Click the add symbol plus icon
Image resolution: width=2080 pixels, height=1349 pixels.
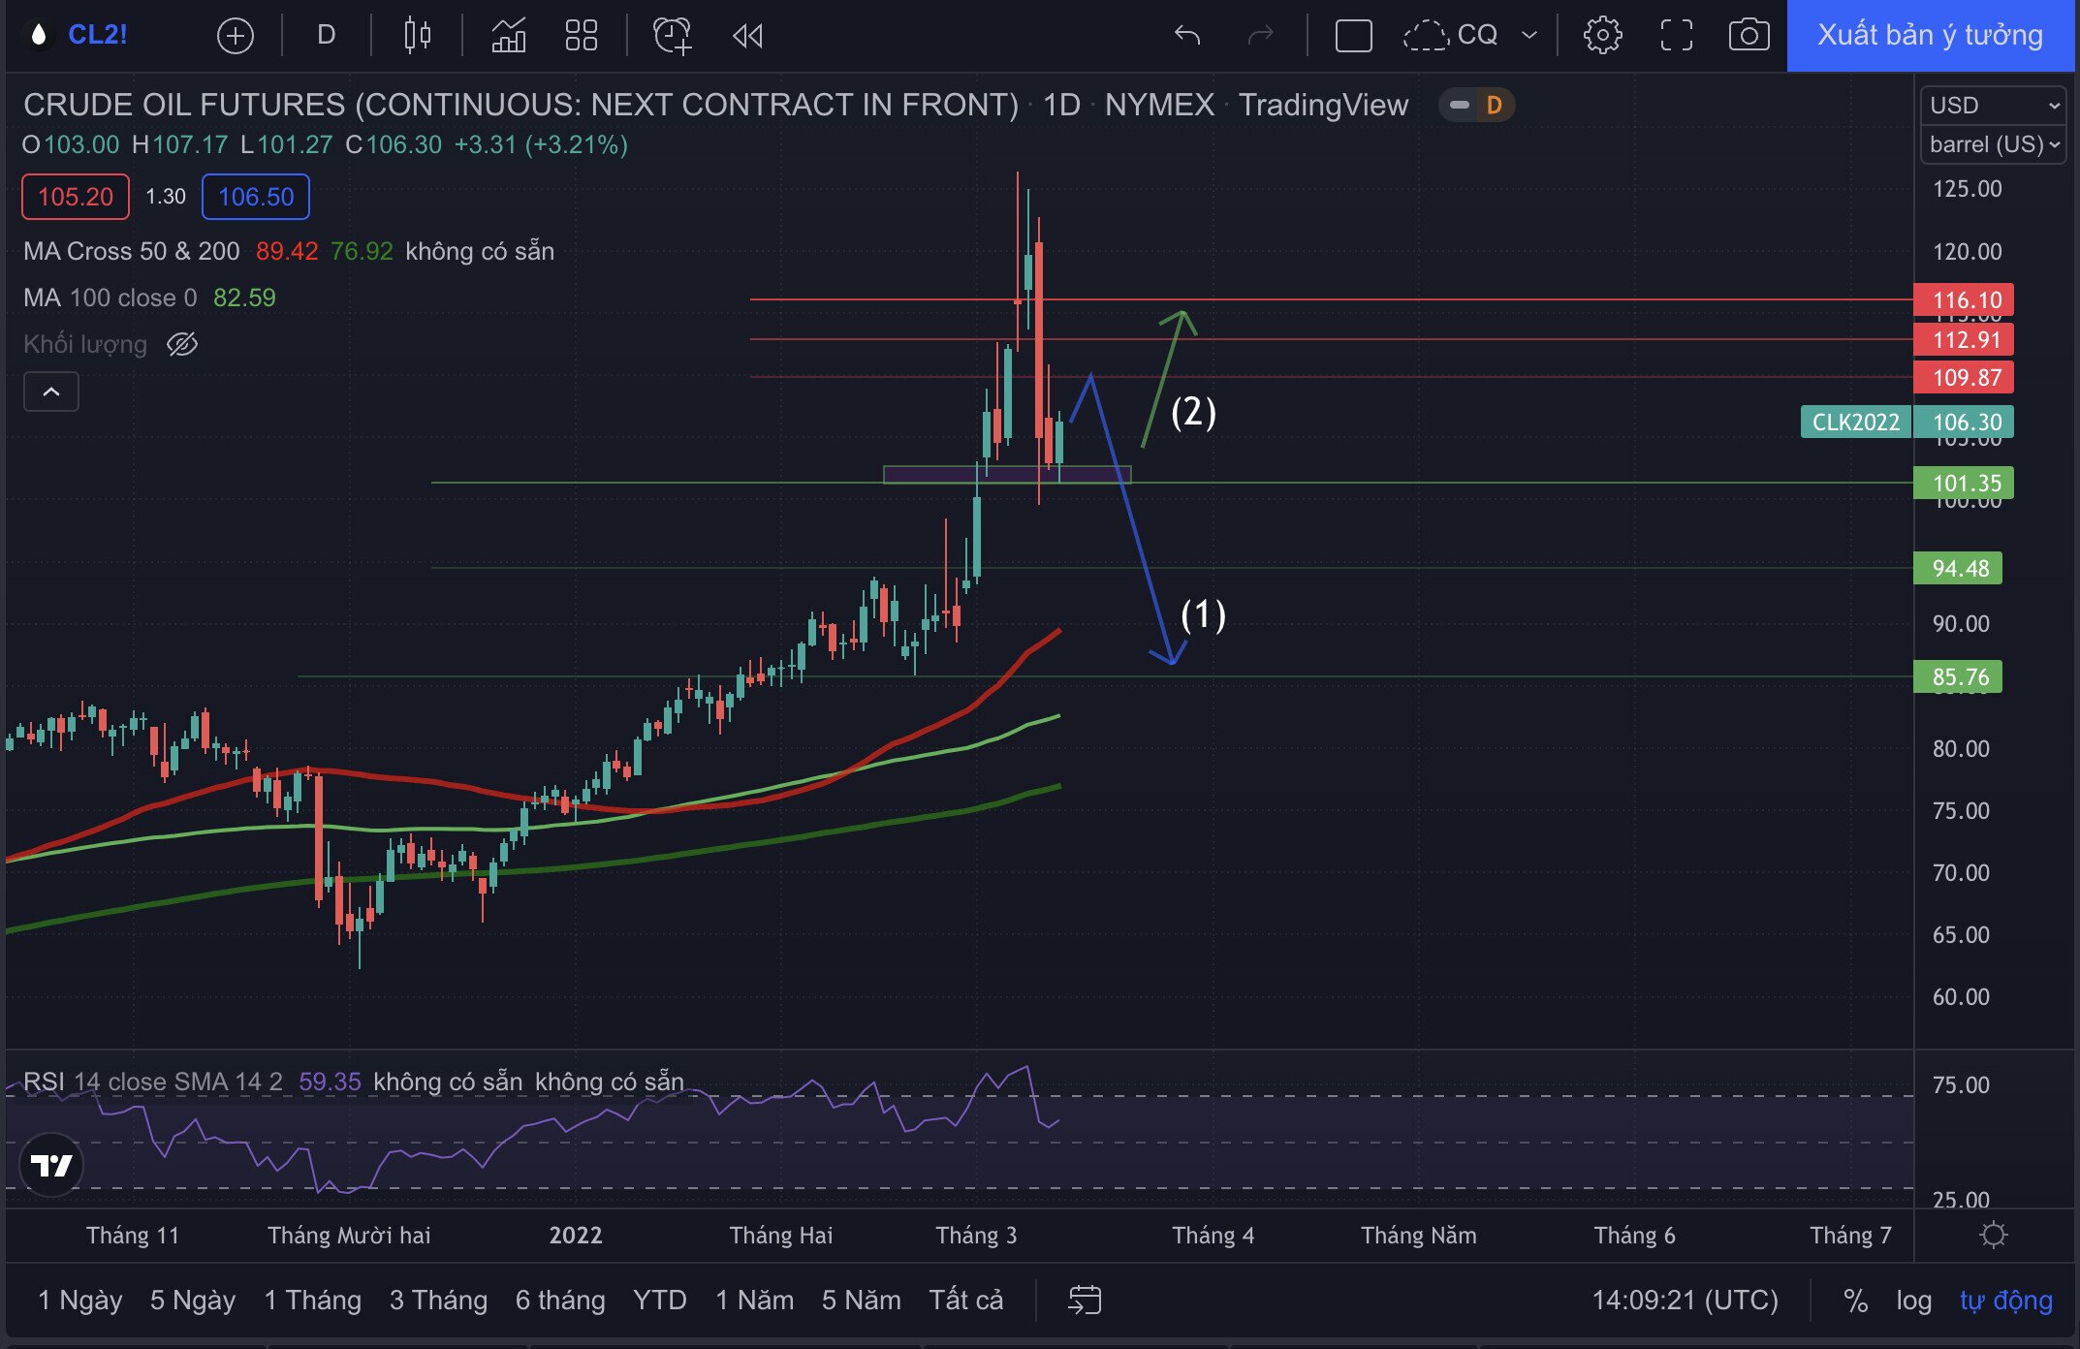click(x=235, y=36)
